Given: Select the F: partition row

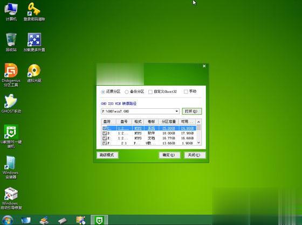Looking at the screenshot, I should [149, 143].
